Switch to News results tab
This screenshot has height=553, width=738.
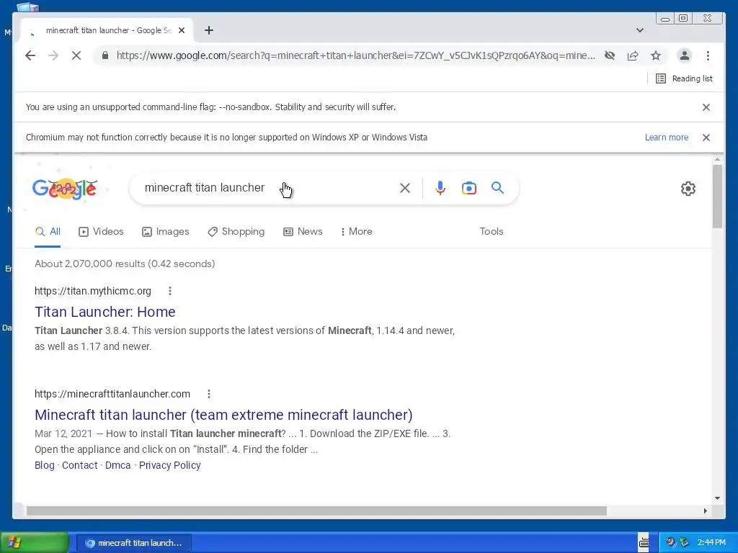303,231
